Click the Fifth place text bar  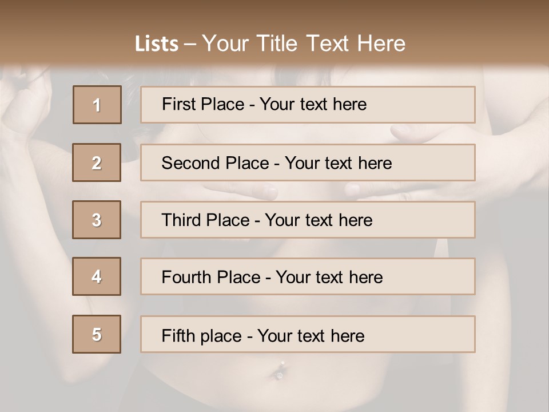pos(308,334)
